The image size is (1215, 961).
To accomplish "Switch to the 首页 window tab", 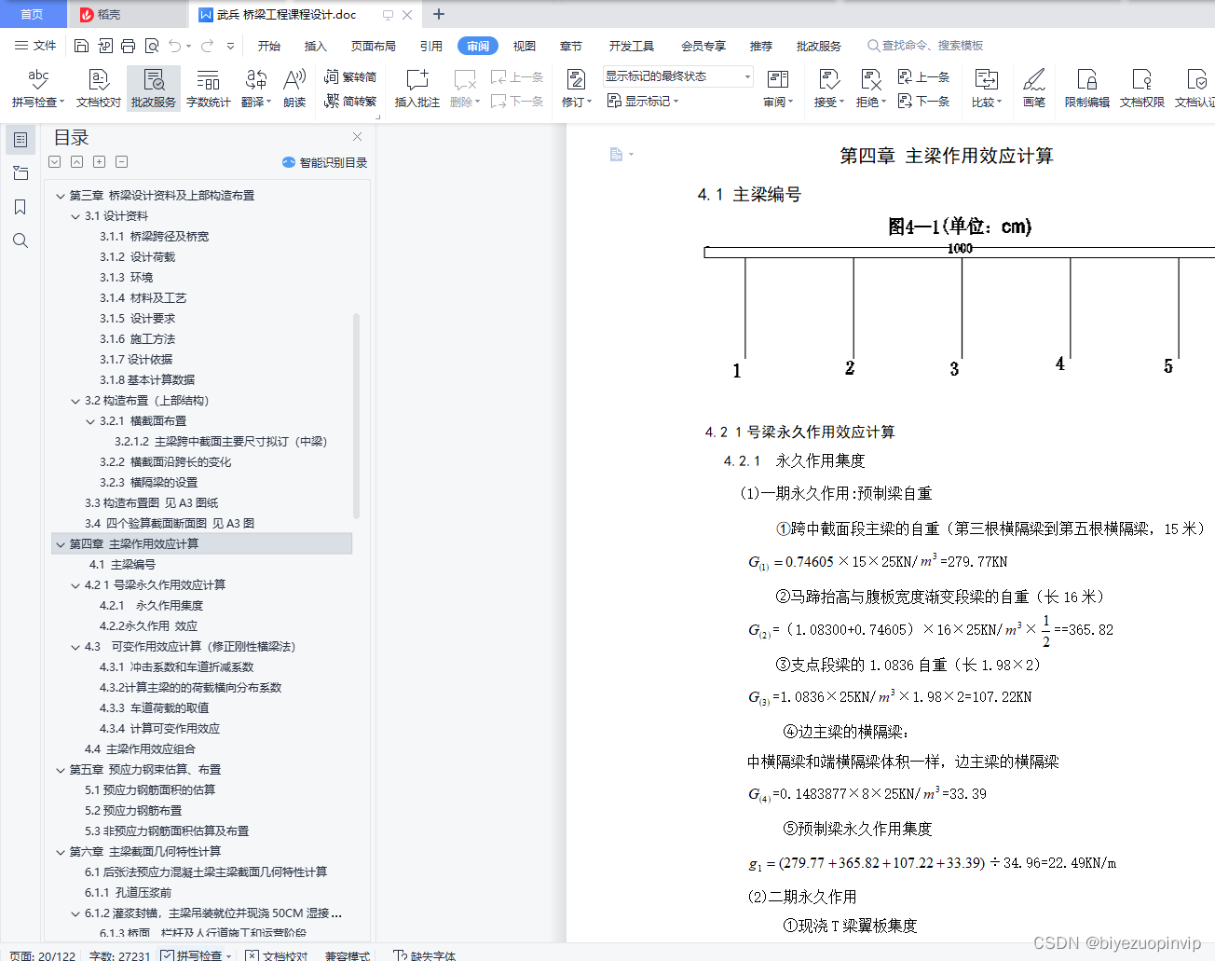I will coord(33,14).
